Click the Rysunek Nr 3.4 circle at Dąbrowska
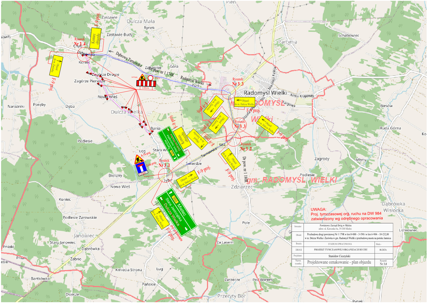Image resolution: width=428 pixels, height=303 pixels. (84, 55)
